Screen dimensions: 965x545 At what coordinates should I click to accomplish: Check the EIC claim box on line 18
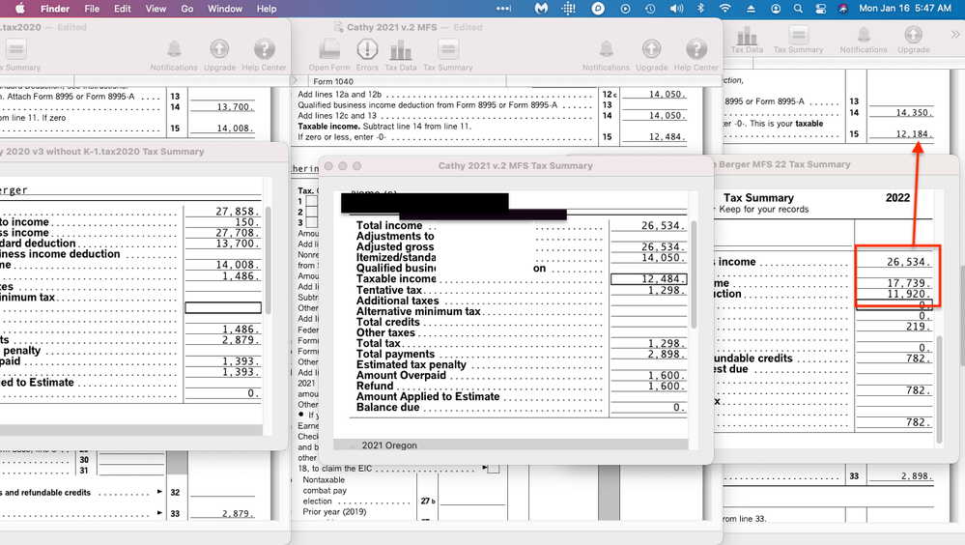pos(494,469)
